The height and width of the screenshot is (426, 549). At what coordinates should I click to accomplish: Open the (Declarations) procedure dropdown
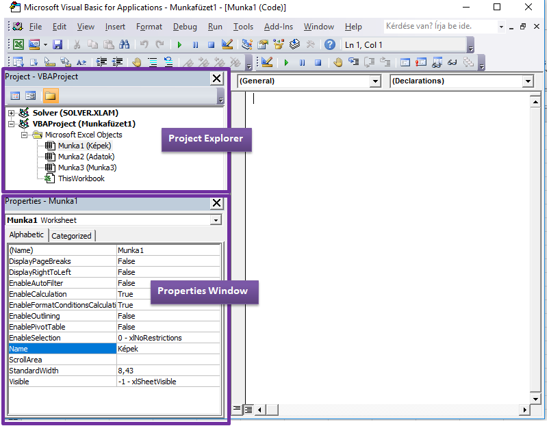528,81
